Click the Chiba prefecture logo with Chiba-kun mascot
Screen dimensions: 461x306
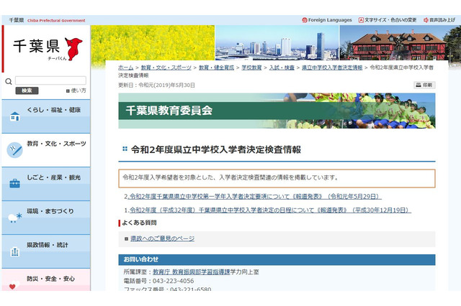point(48,49)
